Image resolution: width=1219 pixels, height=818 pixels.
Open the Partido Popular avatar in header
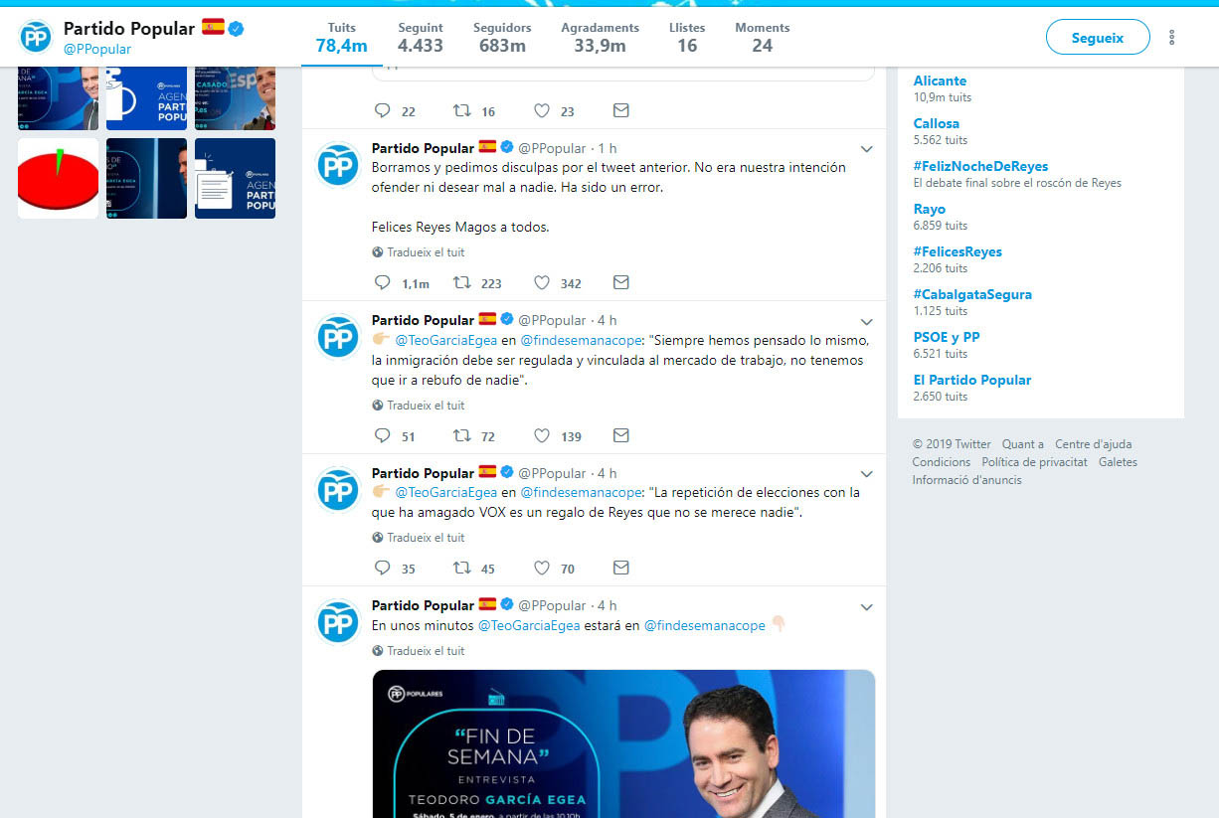pos(36,37)
